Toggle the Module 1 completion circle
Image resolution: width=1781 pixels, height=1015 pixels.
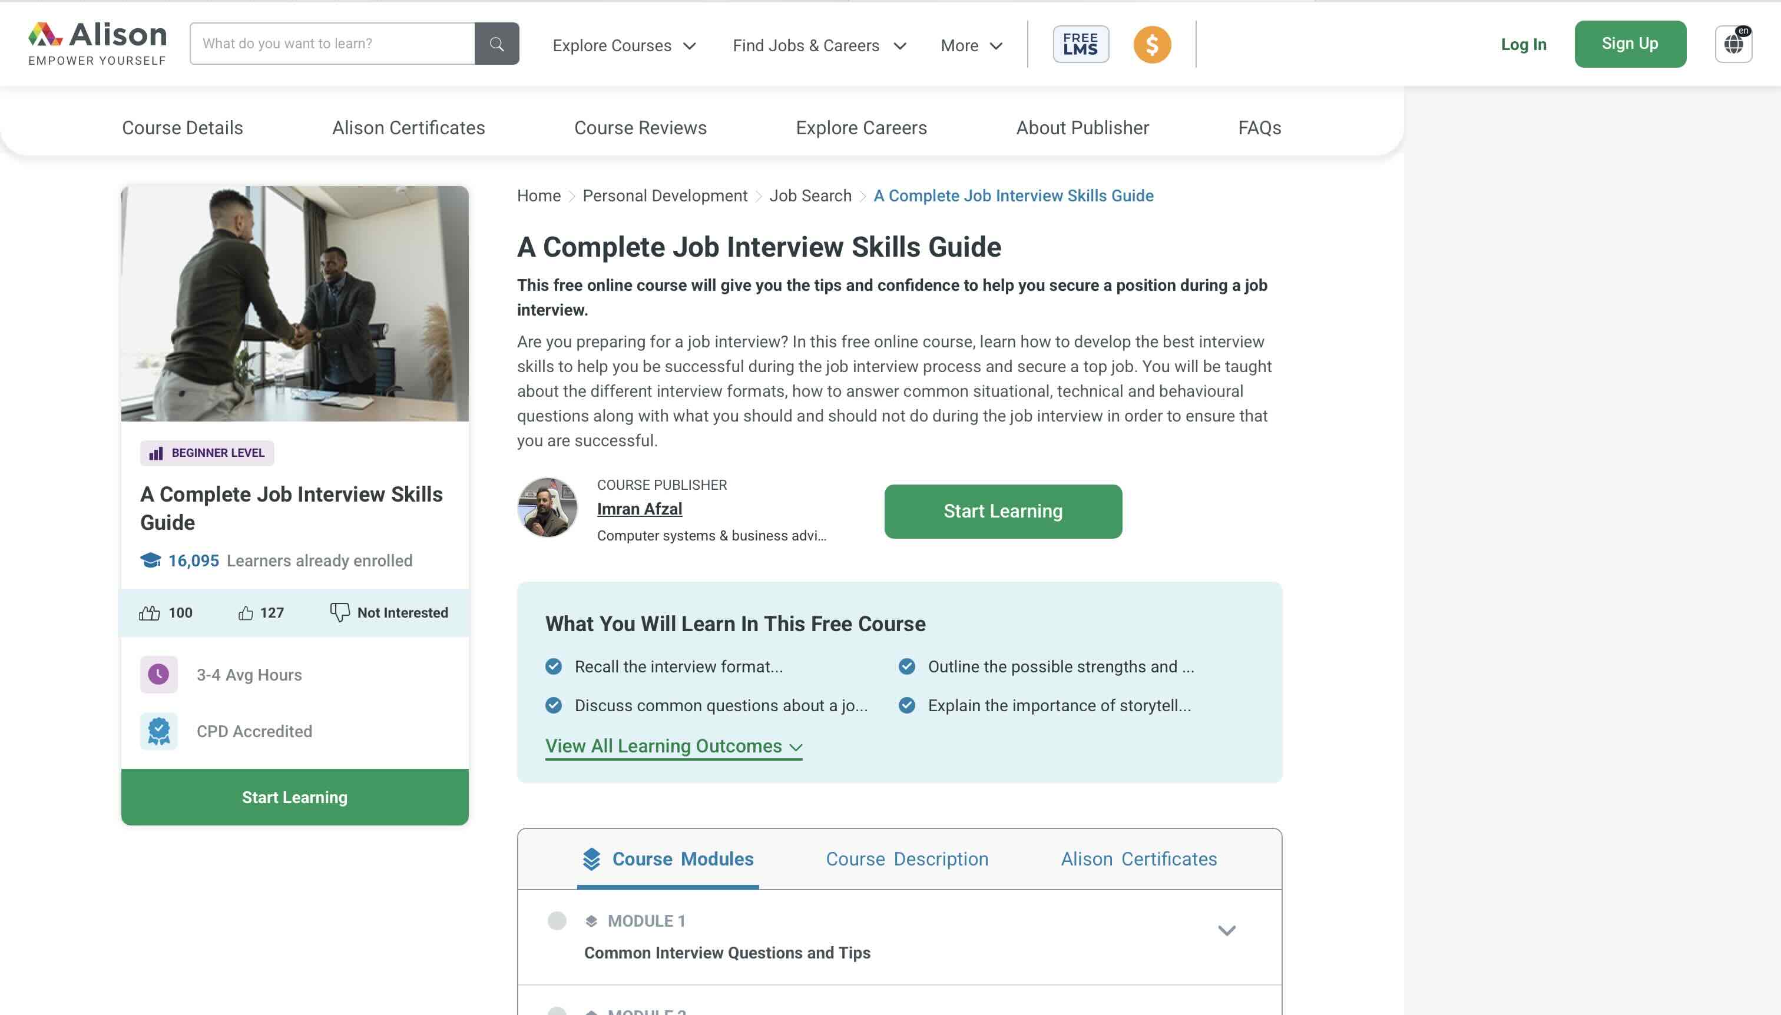pos(557,921)
